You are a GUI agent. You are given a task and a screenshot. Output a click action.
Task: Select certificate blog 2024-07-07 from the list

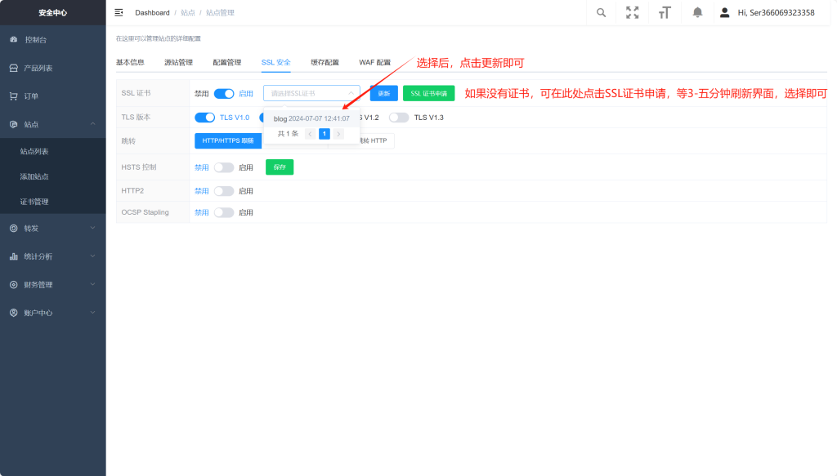(312, 118)
